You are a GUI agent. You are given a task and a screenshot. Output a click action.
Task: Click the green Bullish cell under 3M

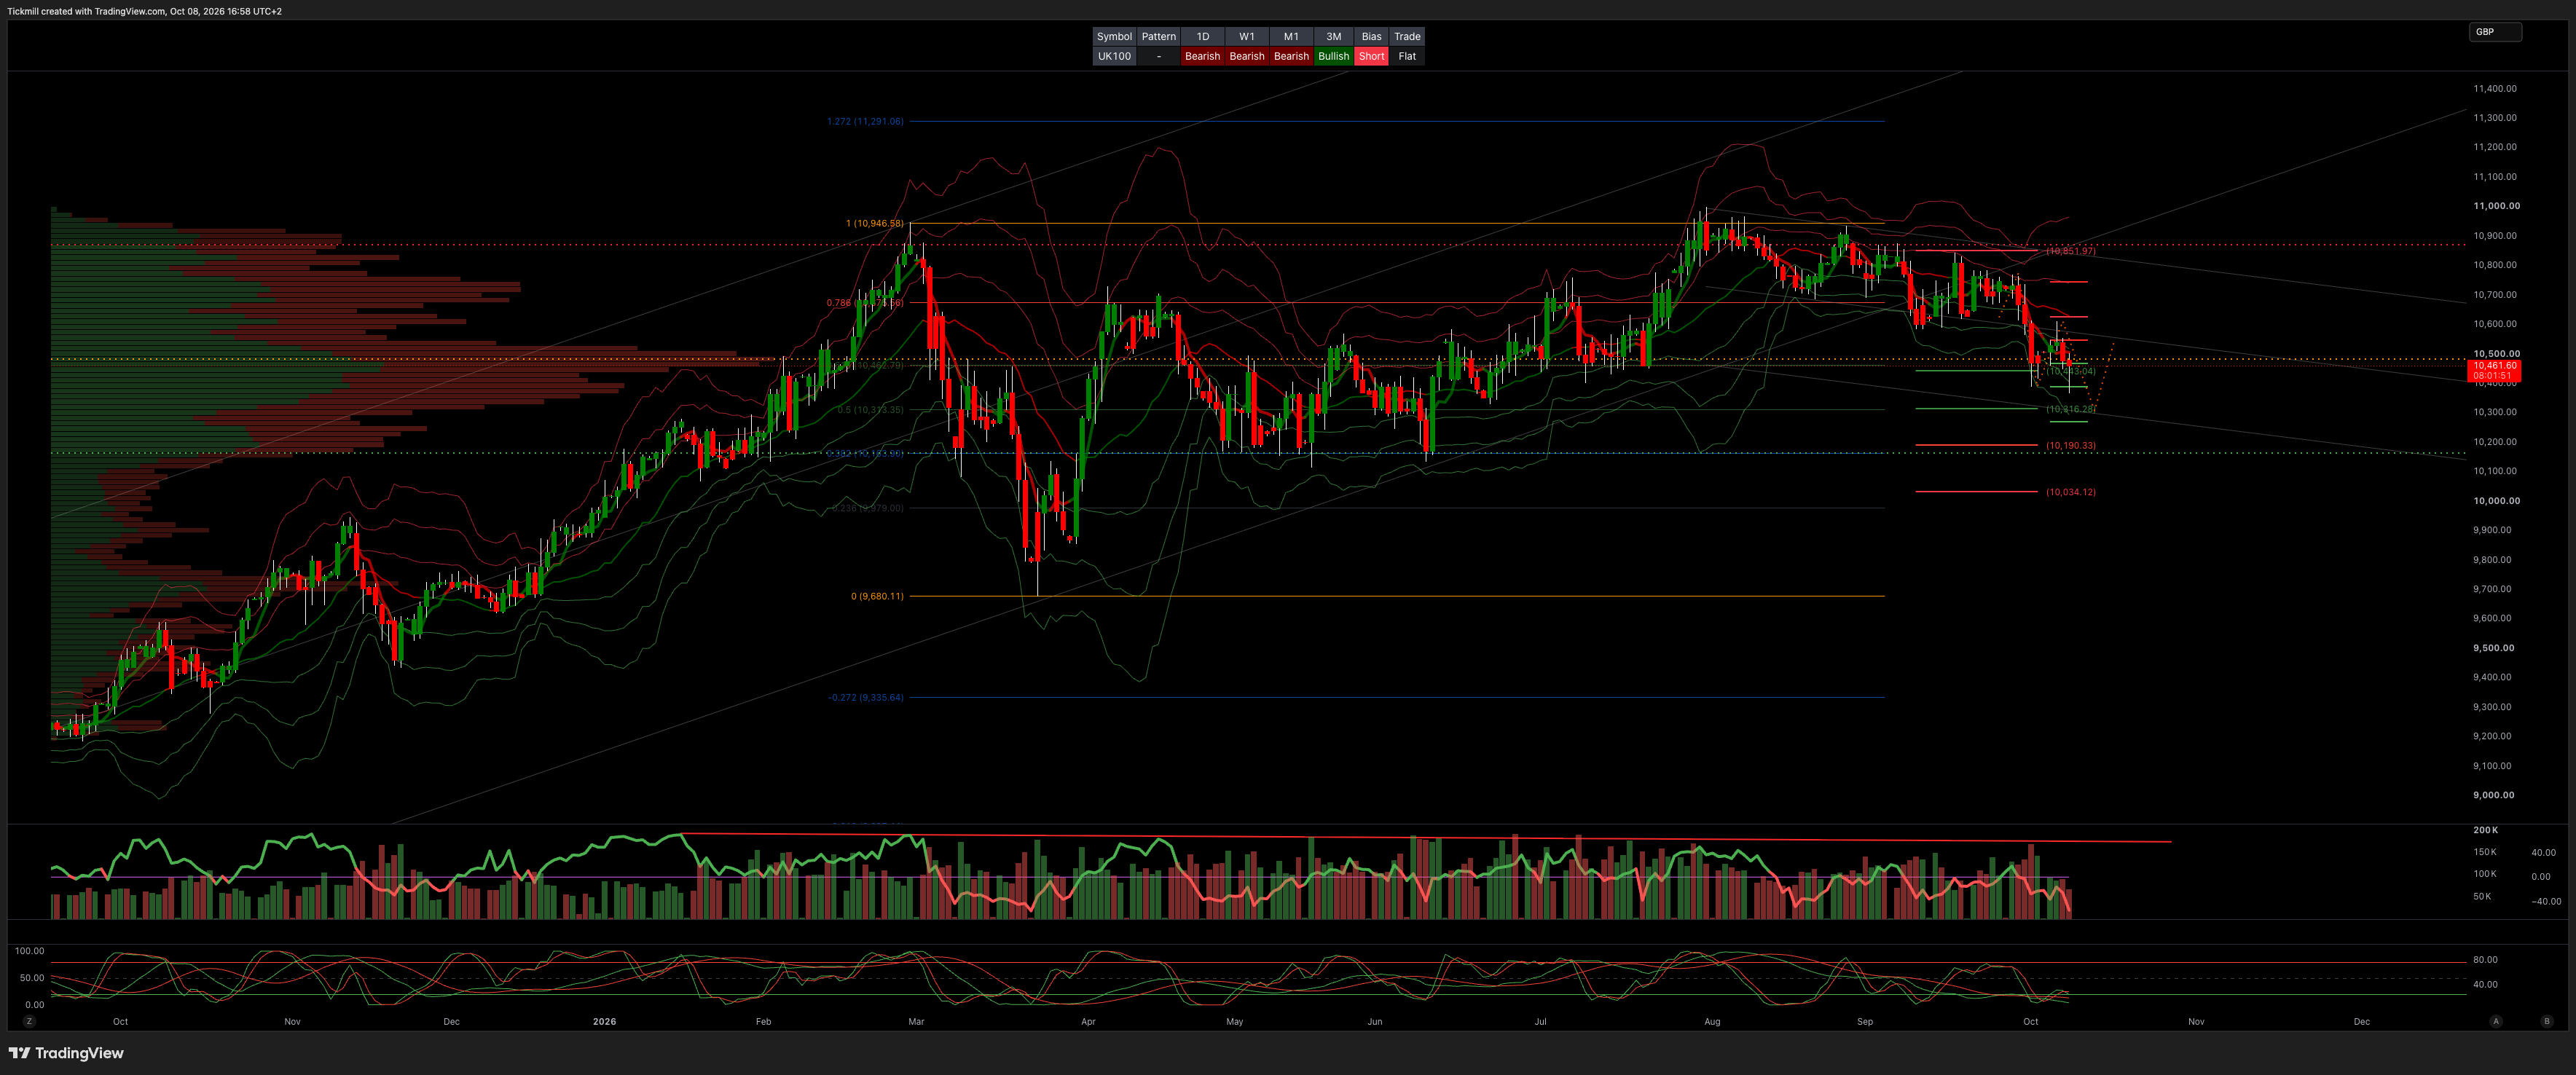1333,56
